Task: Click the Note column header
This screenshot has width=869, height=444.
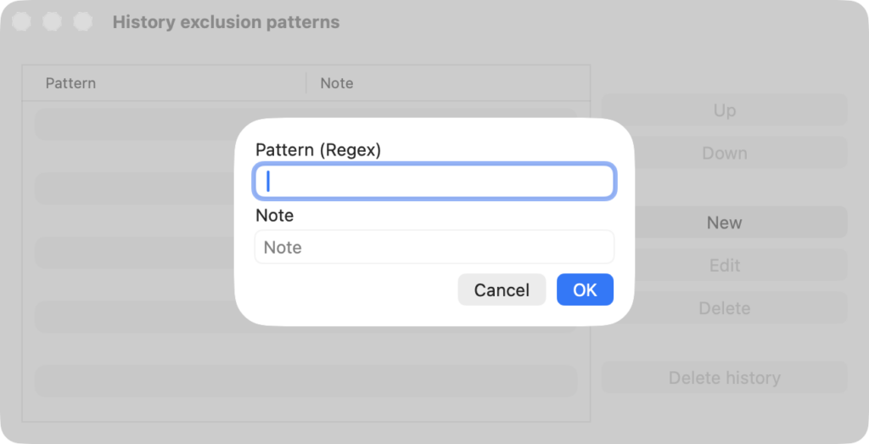Action: click(x=336, y=83)
